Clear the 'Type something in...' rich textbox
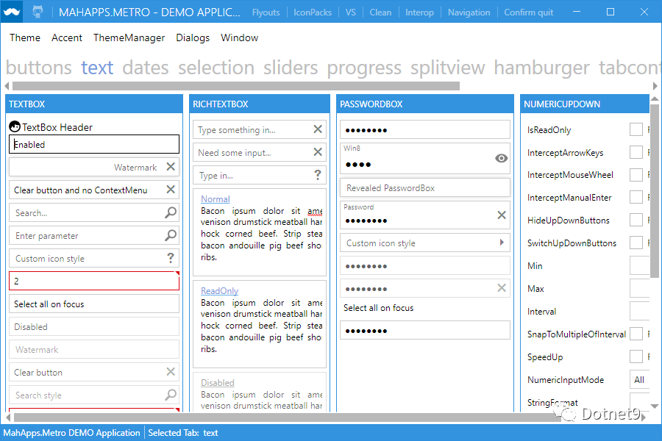 click(318, 129)
